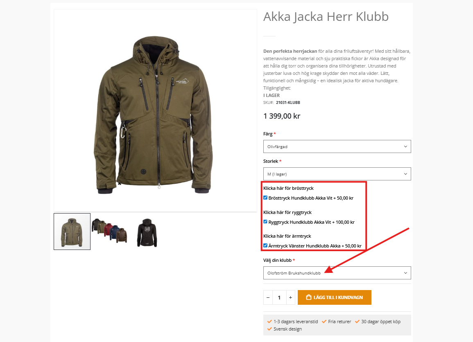Click the shopping bag icon on cart button
The height and width of the screenshot is (342, 473).
[309, 297]
